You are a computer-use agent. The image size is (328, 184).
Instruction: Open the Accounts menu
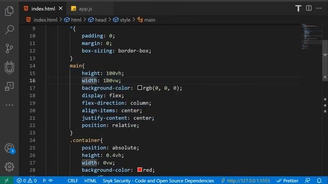9,148
